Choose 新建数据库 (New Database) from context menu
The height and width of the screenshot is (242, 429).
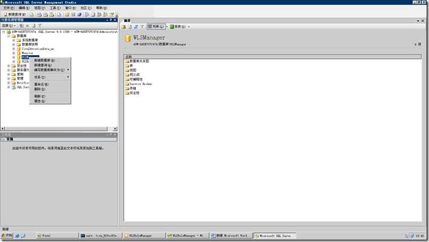(50, 61)
